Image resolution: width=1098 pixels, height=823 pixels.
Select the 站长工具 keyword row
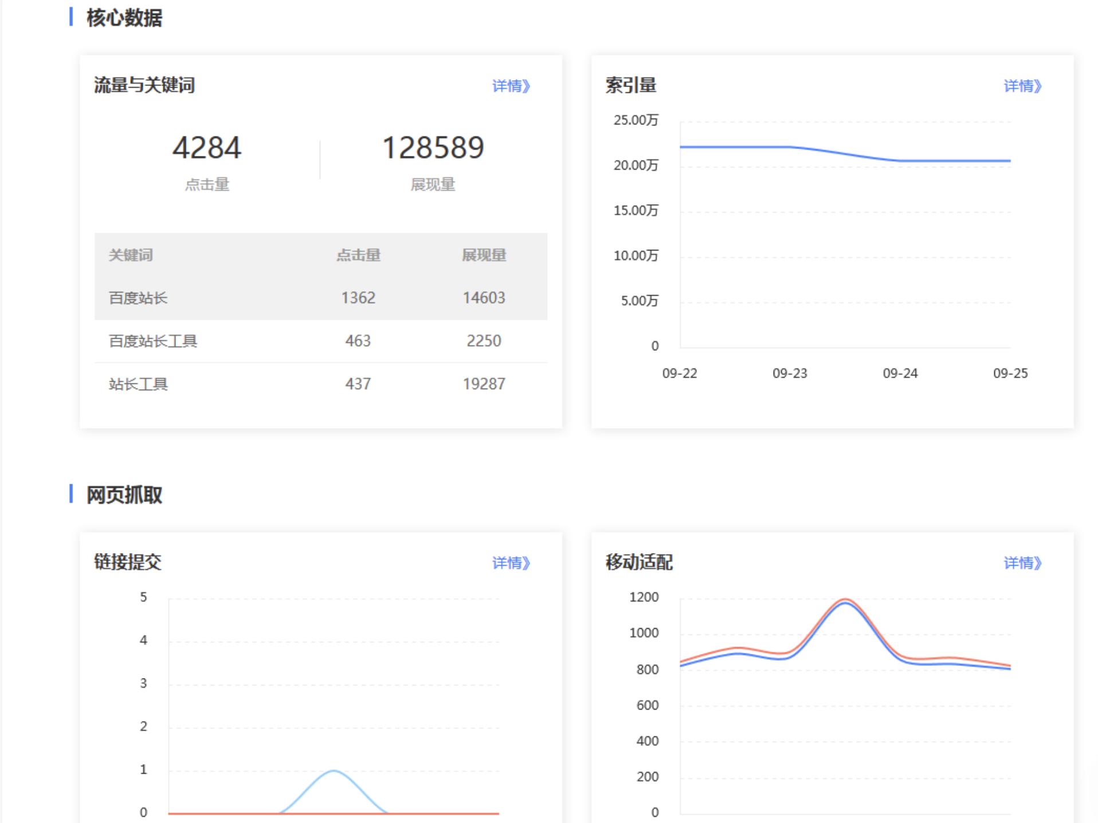(x=321, y=384)
